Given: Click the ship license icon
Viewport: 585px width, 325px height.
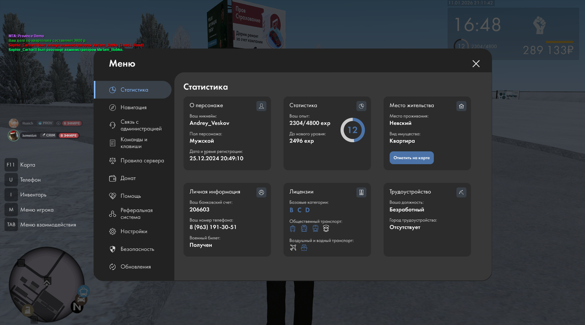Looking at the screenshot, I should click(304, 248).
